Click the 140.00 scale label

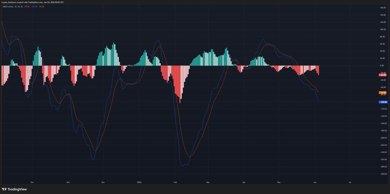383,15
